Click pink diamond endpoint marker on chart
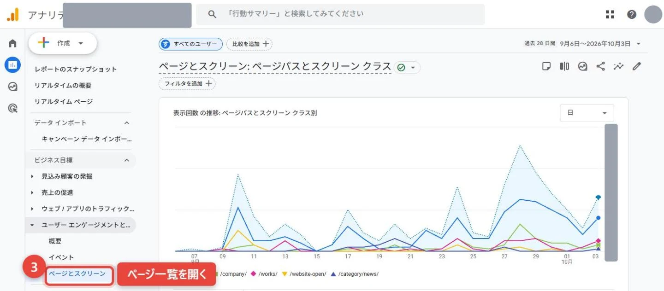Image resolution: width=664 pixels, height=291 pixels. [x=598, y=241]
